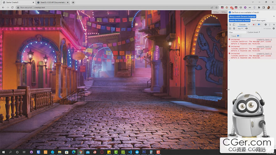276x155 pixels.
Task: Reload the page
Action: [12, 8]
